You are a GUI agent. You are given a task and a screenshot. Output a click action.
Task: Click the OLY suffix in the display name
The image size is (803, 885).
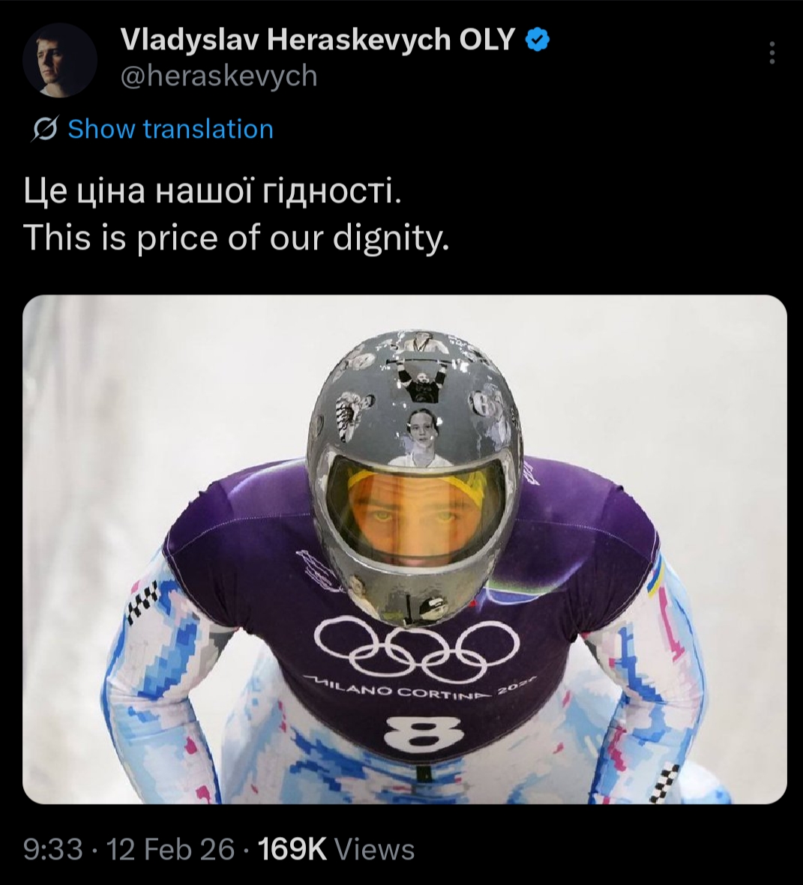[487, 40]
